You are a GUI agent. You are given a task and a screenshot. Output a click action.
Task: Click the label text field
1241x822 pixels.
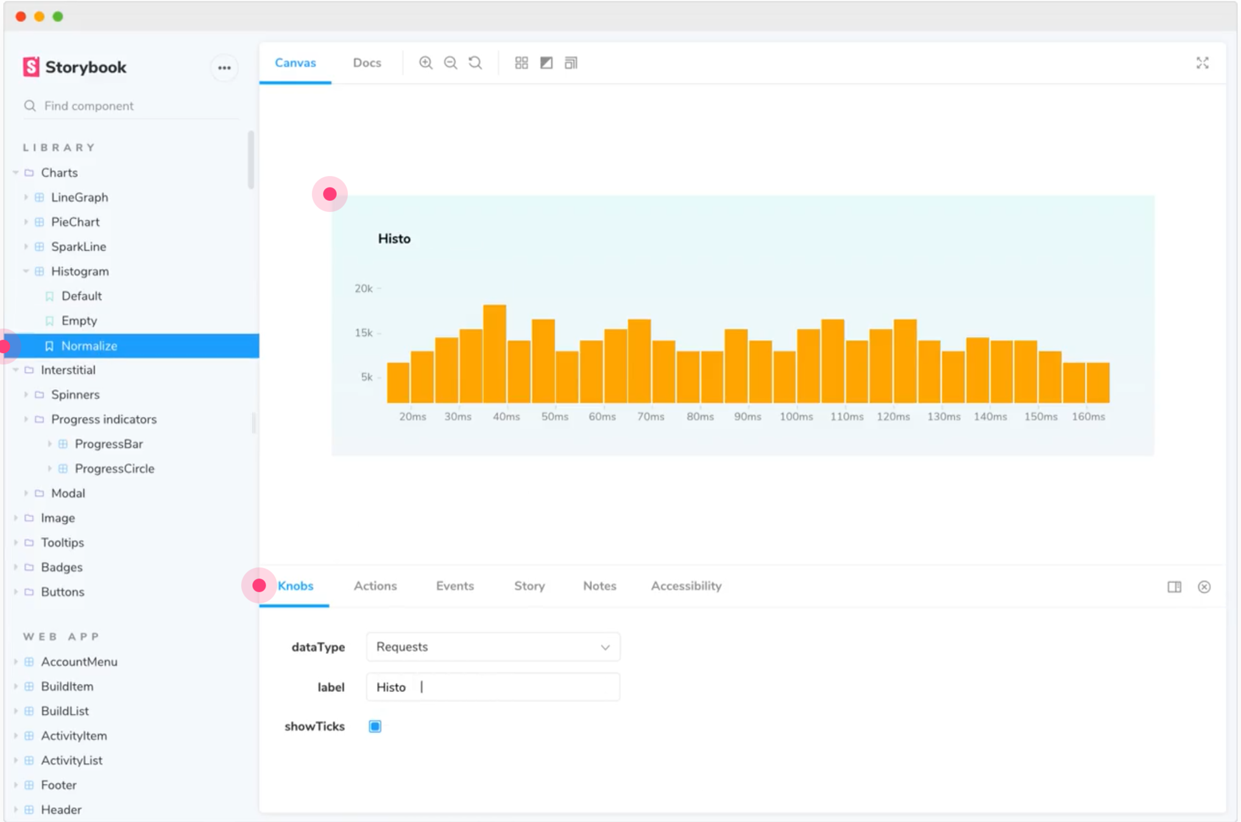[x=493, y=687]
